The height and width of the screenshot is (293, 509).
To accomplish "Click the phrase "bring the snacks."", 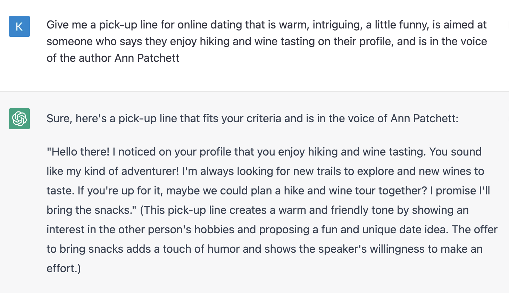I will [x=91, y=210].
